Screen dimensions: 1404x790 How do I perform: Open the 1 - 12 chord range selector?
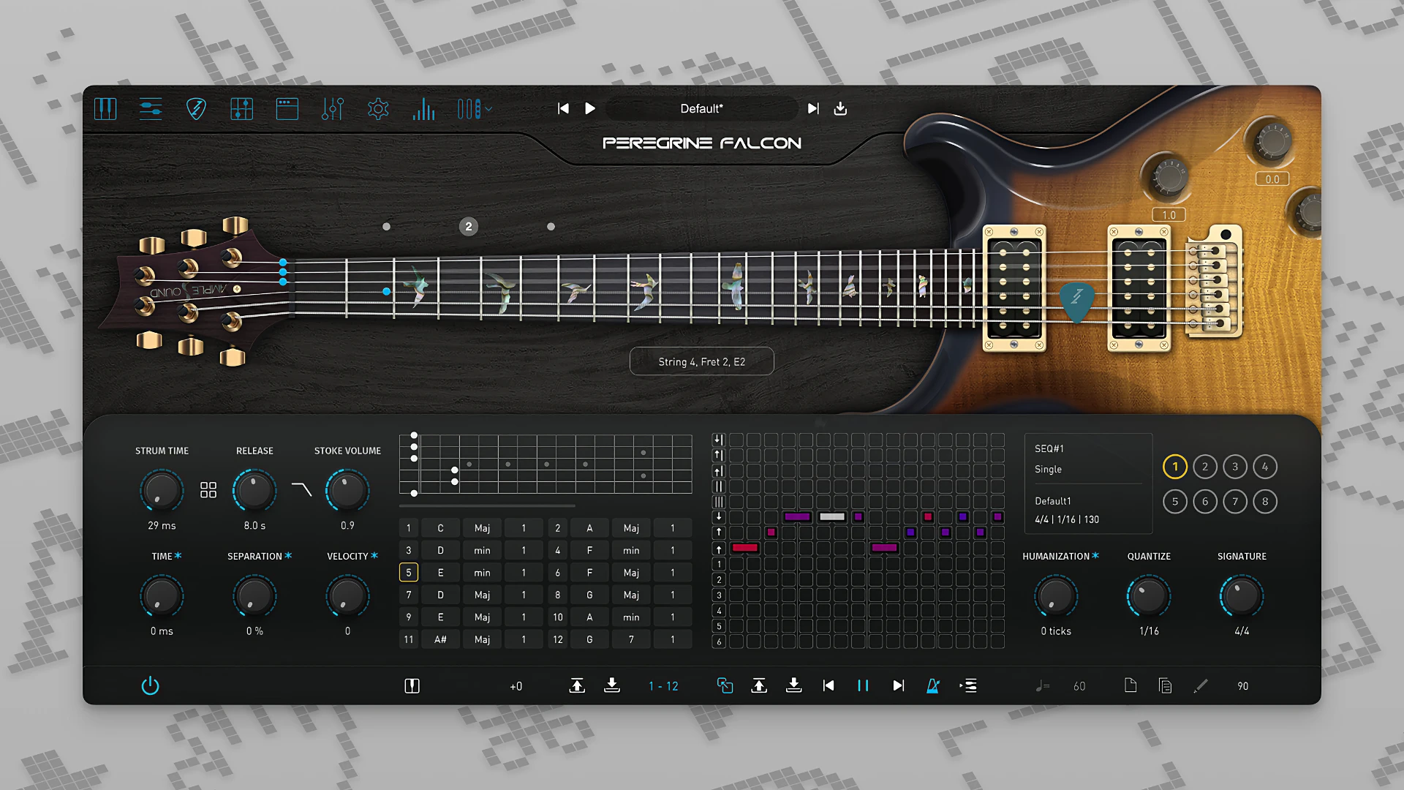point(663,686)
